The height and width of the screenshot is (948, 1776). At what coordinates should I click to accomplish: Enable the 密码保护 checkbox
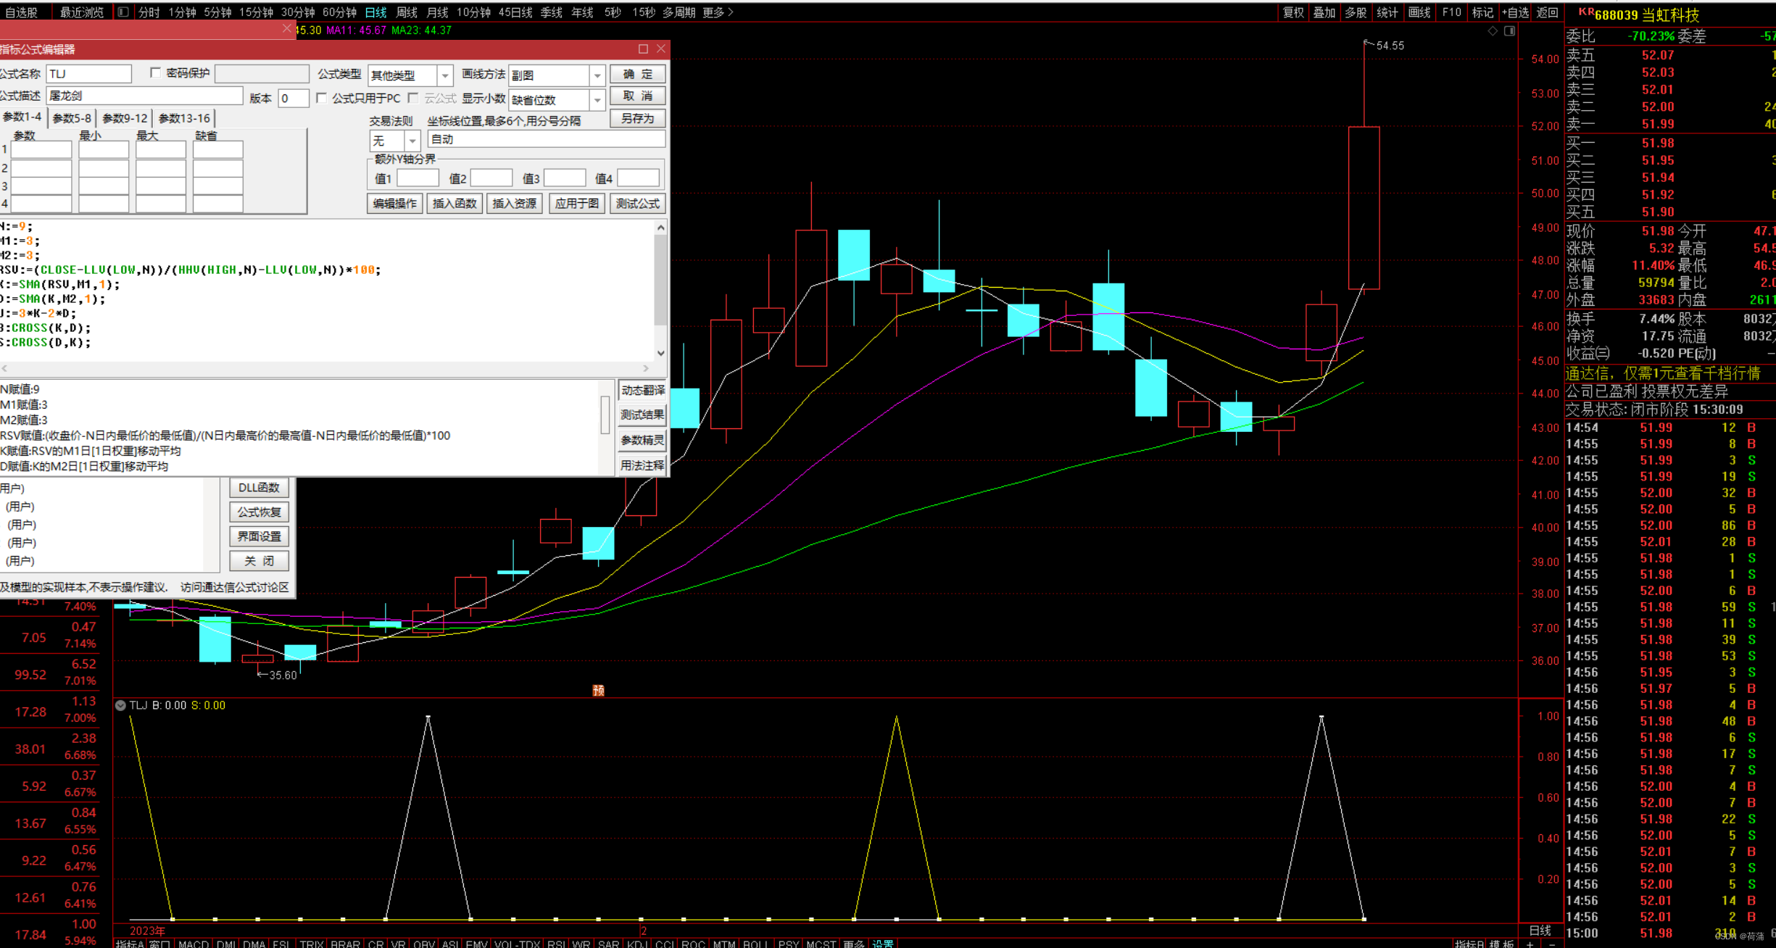(x=155, y=72)
